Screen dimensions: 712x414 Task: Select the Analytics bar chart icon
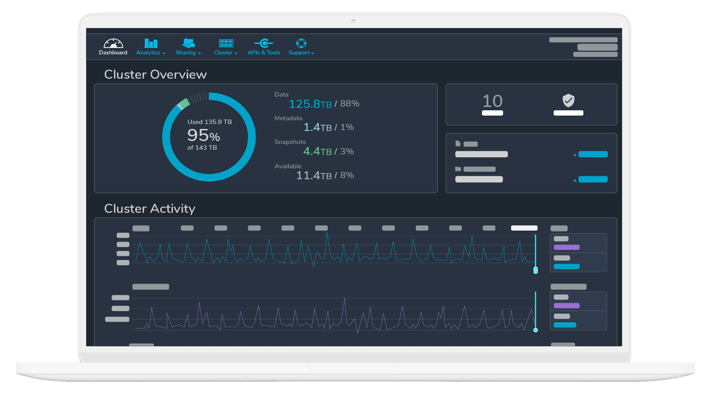tap(150, 43)
